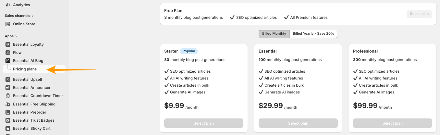The height and width of the screenshot is (135, 440).
Task: Select the Free Plan button
Action: [x=419, y=14]
